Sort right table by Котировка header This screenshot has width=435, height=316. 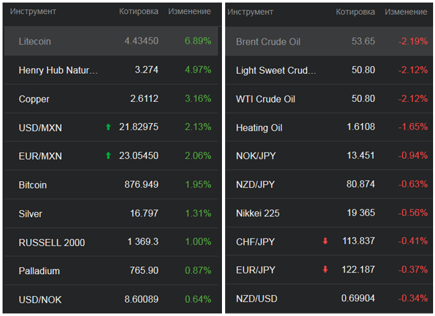[355, 11]
